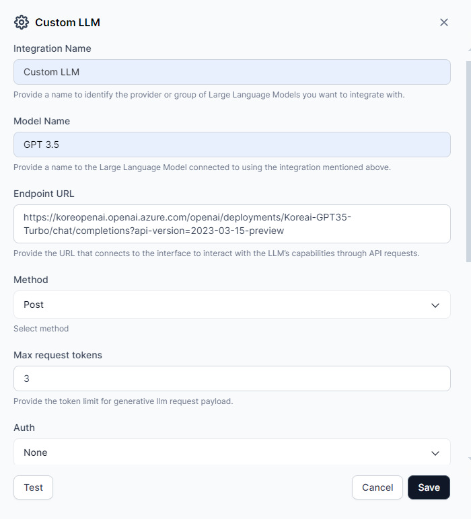Save the Custom LLM configuration
This screenshot has width=471, height=519.
click(429, 487)
